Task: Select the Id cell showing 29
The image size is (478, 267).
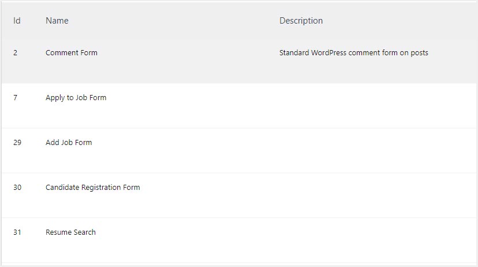Action: point(17,143)
